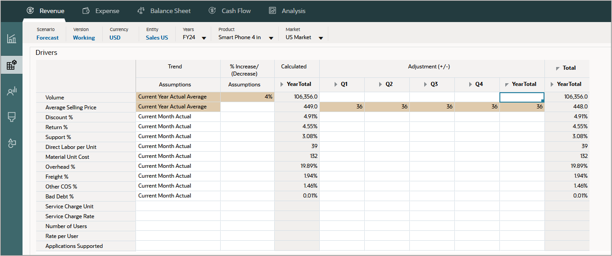Click the sidebar icon below the person chart

click(x=12, y=117)
